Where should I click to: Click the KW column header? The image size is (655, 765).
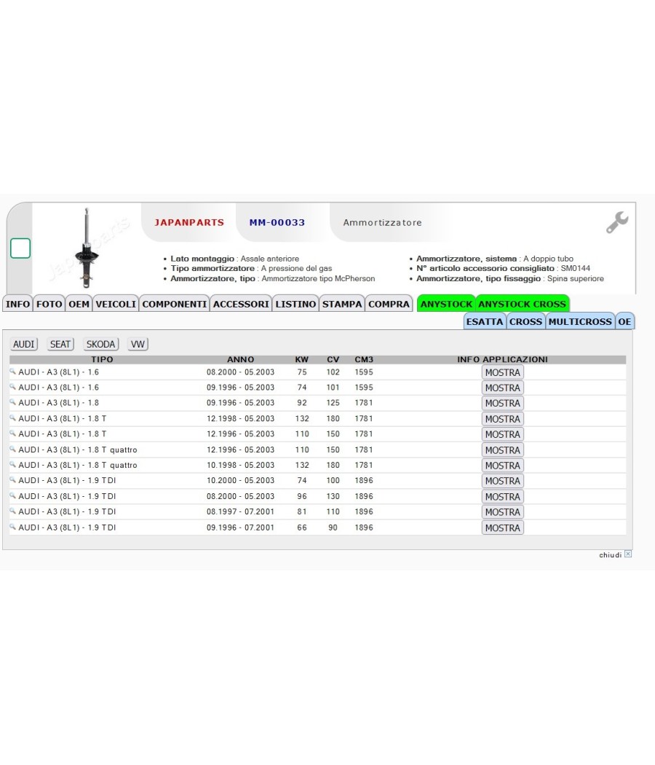click(x=302, y=360)
